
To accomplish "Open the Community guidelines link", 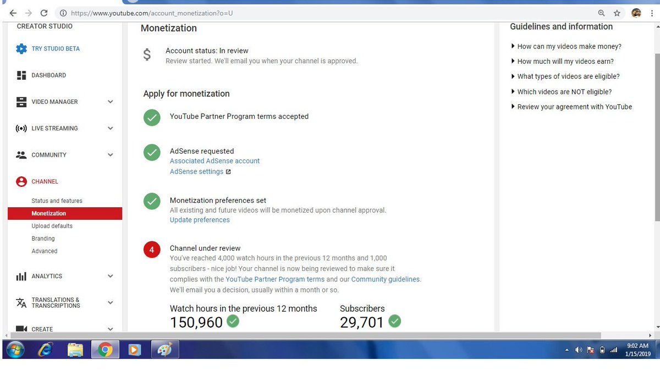I will (x=385, y=279).
